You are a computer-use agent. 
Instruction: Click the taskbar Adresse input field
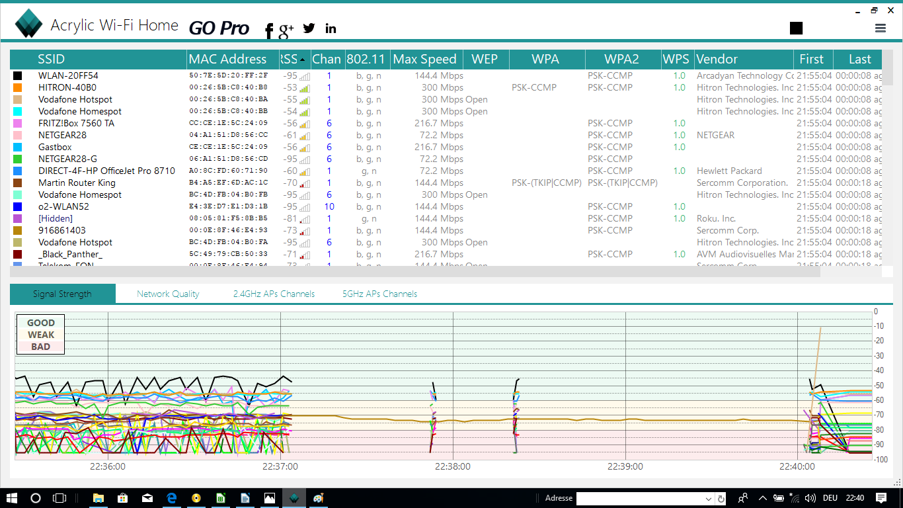(640, 498)
